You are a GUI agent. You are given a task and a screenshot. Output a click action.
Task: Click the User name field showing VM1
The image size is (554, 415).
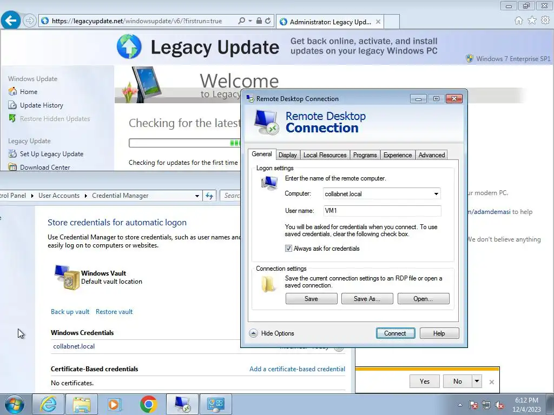click(x=382, y=211)
